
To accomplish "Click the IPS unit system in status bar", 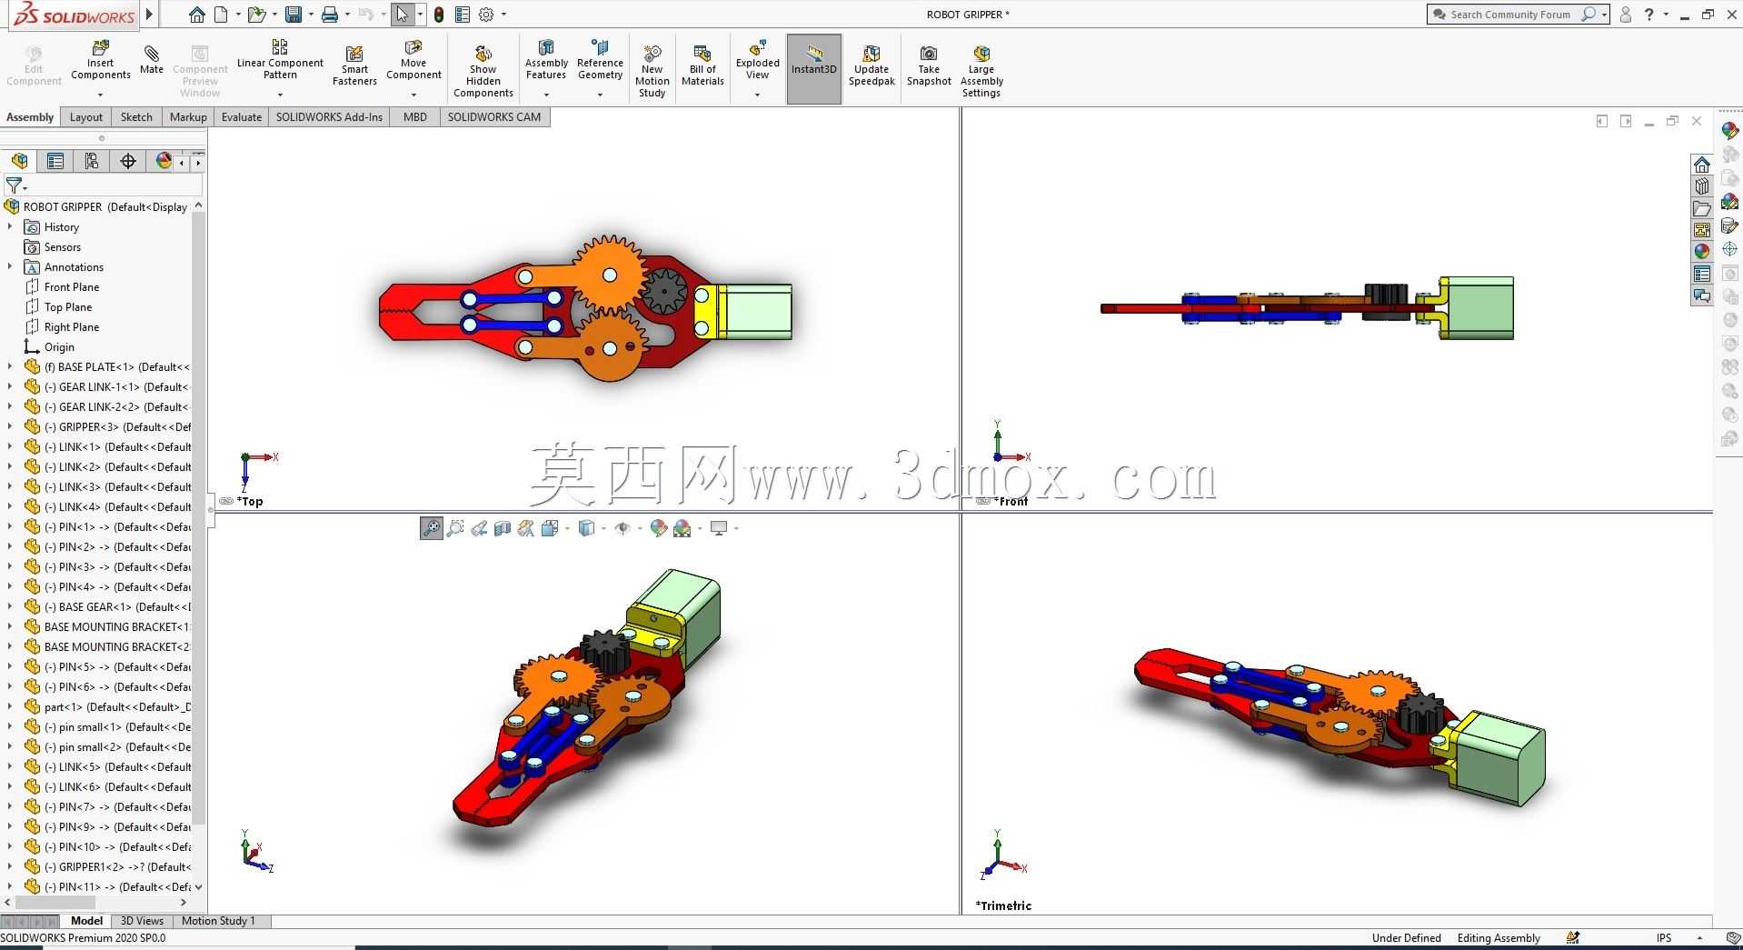I will coord(1664,938).
